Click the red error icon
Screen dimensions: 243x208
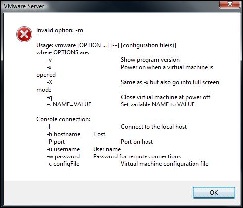pos(24,34)
